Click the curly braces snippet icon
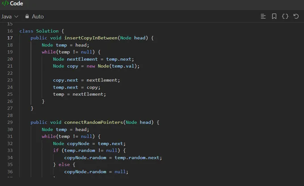Screen dimensions: 304x186 [x=285, y=17]
